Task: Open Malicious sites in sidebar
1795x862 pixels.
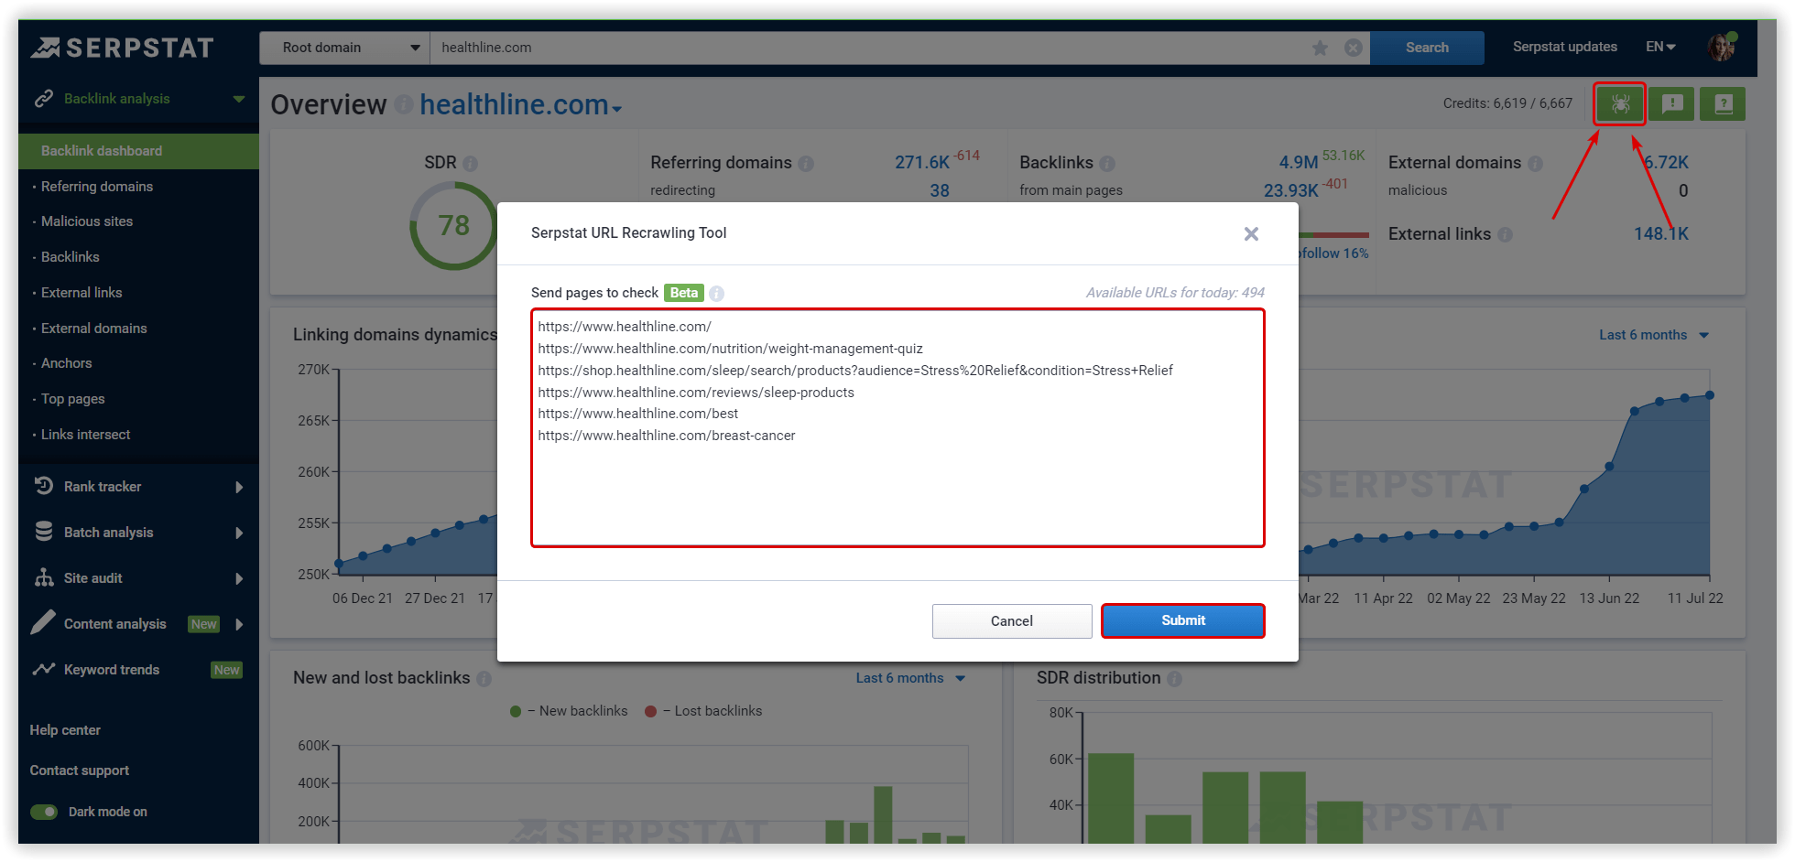Action: (x=87, y=221)
